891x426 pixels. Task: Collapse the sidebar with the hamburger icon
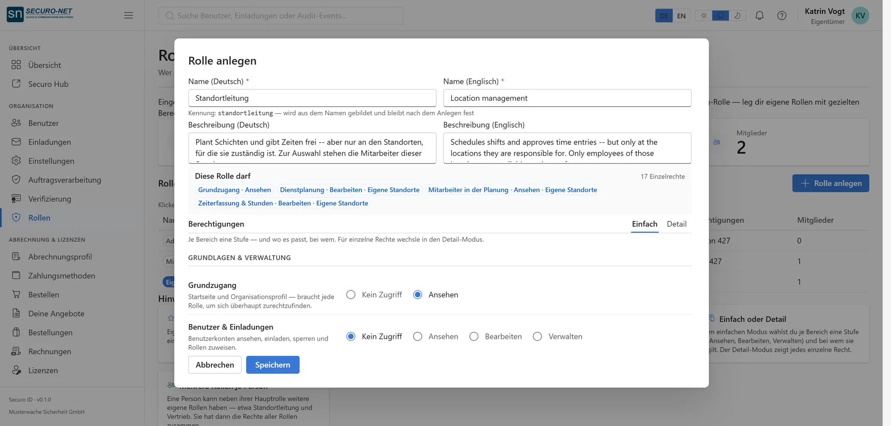(x=129, y=15)
